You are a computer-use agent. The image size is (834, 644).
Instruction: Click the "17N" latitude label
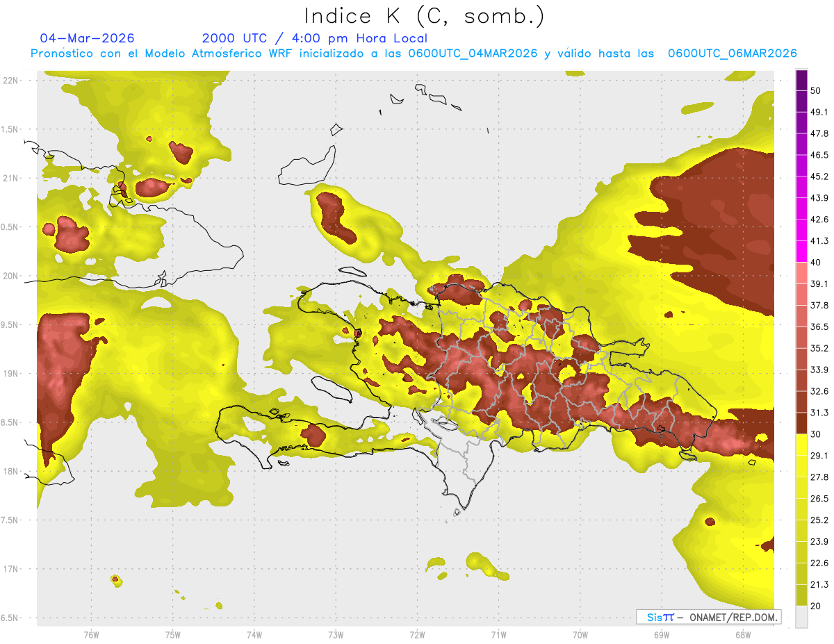pyautogui.click(x=10, y=569)
